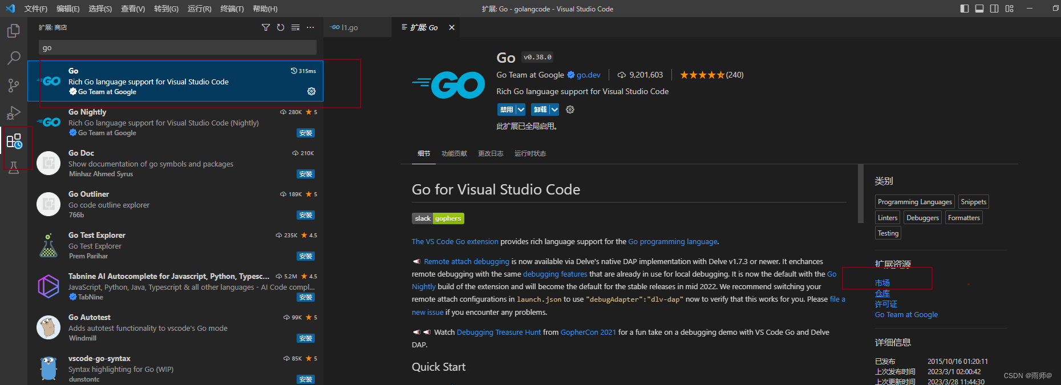Select the Go Test Explorer extension icon
The width and height of the screenshot is (1061, 385).
pyautogui.click(x=48, y=245)
